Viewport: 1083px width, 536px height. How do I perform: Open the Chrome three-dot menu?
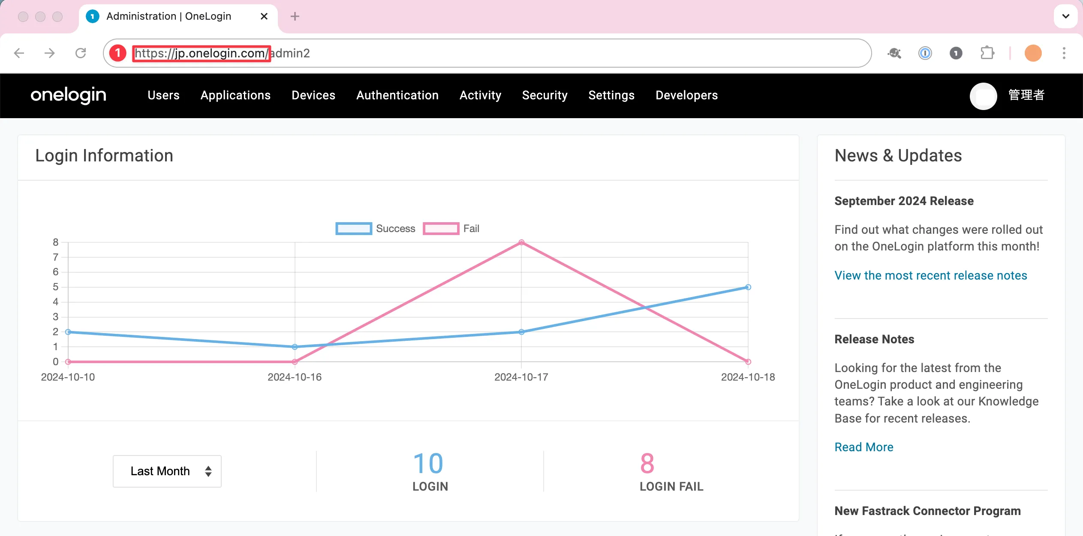[x=1064, y=53]
